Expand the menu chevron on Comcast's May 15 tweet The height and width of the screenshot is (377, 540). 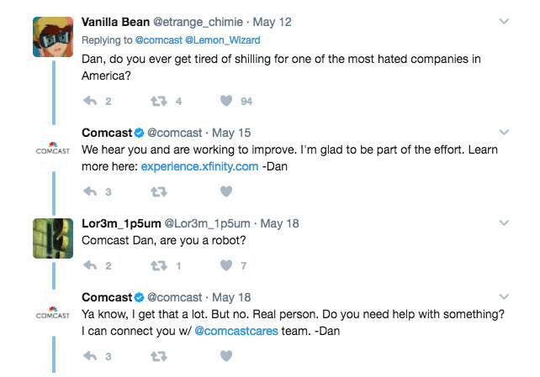click(x=504, y=133)
